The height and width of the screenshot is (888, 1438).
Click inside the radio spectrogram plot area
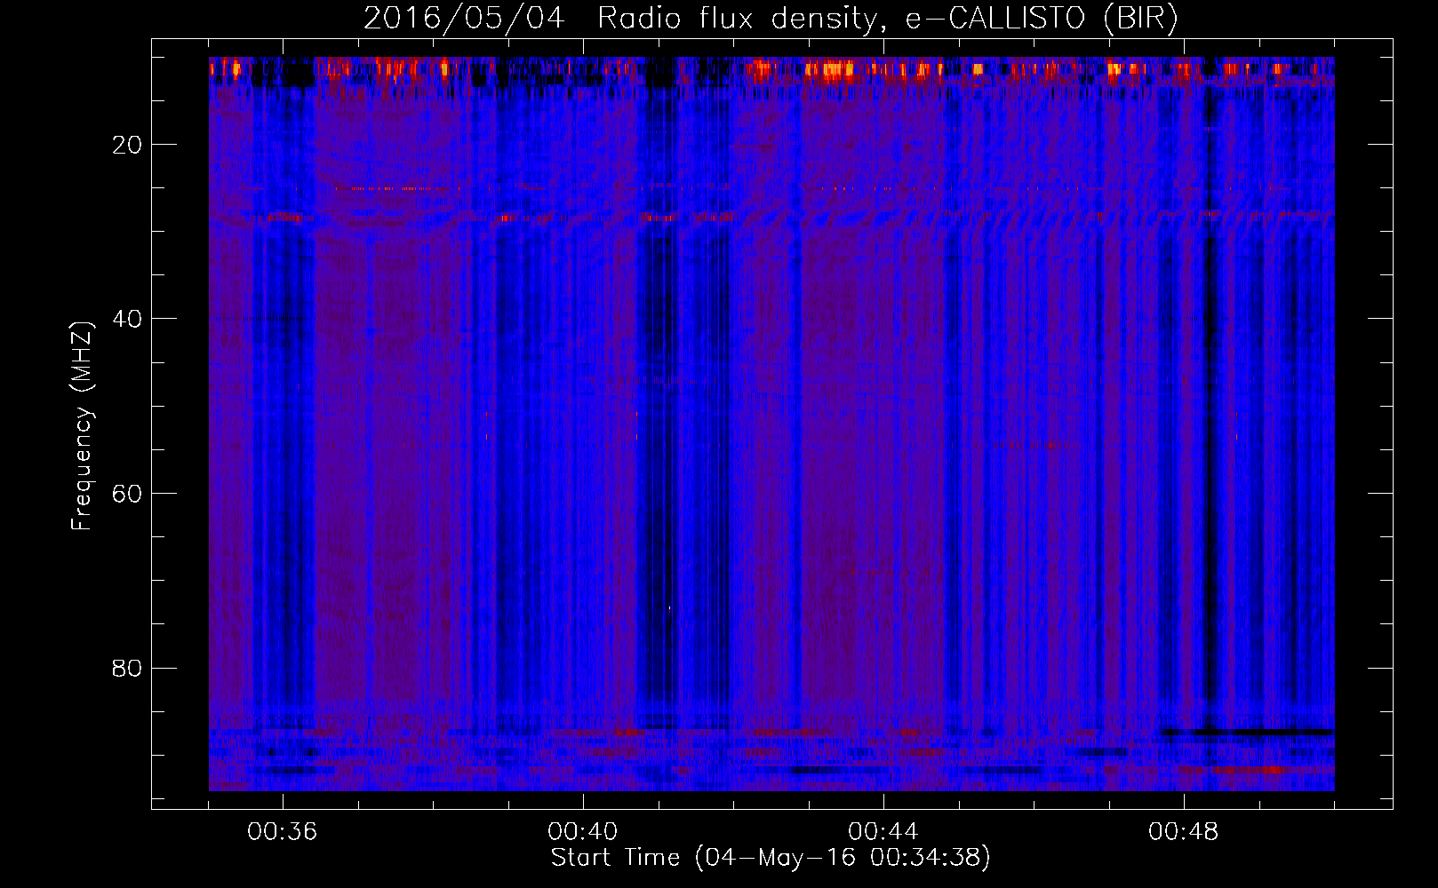(x=771, y=424)
